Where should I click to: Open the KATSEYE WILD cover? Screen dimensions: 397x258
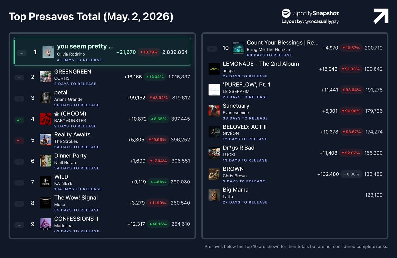pos(46,182)
